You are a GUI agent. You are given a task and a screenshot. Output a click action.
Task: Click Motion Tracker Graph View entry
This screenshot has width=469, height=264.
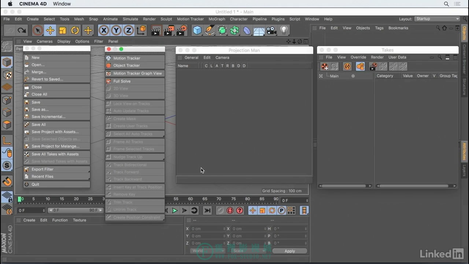coord(135,73)
